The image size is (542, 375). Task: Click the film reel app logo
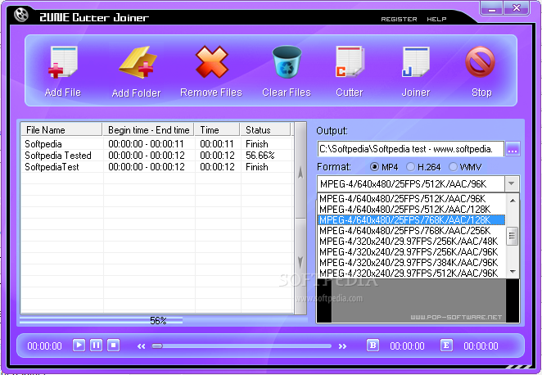(x=21, y=15)
